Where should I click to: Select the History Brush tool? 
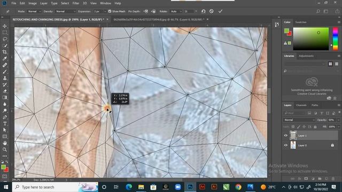coord(5,84)
